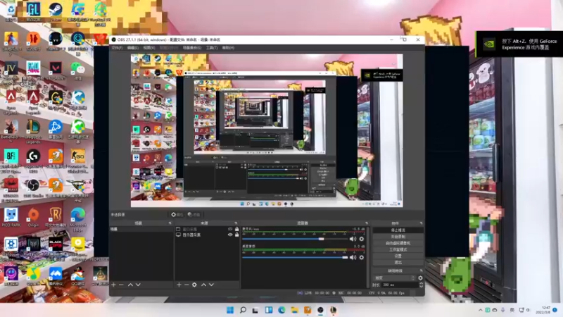Click Start Recording button in Controls
This screenshot has width=563, height=317.
click(398, 237)
